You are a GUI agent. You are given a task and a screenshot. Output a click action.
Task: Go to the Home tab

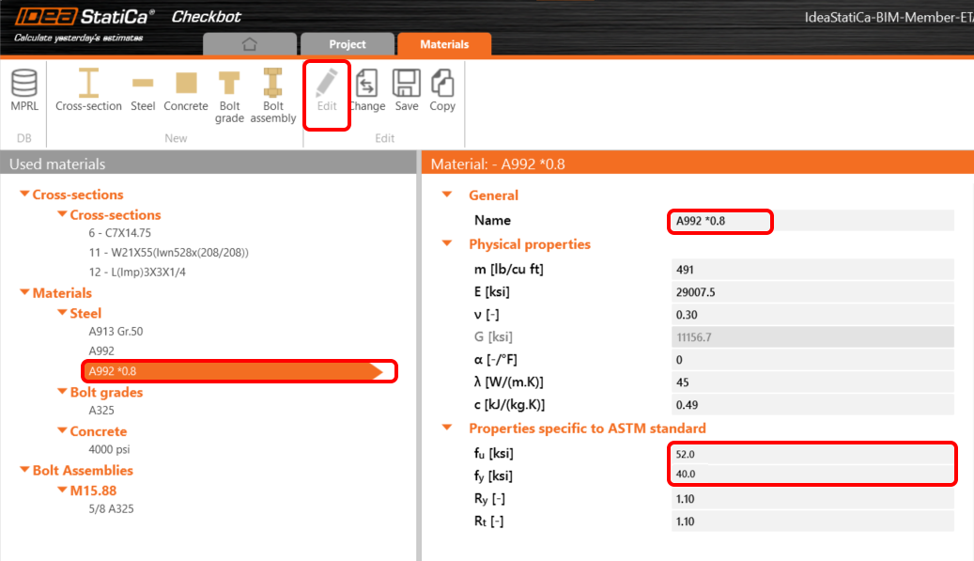(250, 44)
